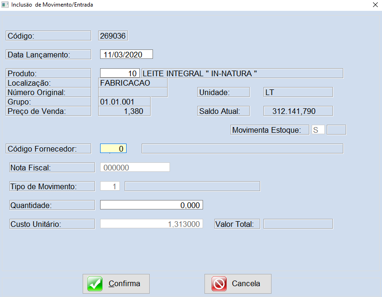Click the Código value 269036
Image resolution: width=382 pixels, height=297 pixels.
coord(113,36)
